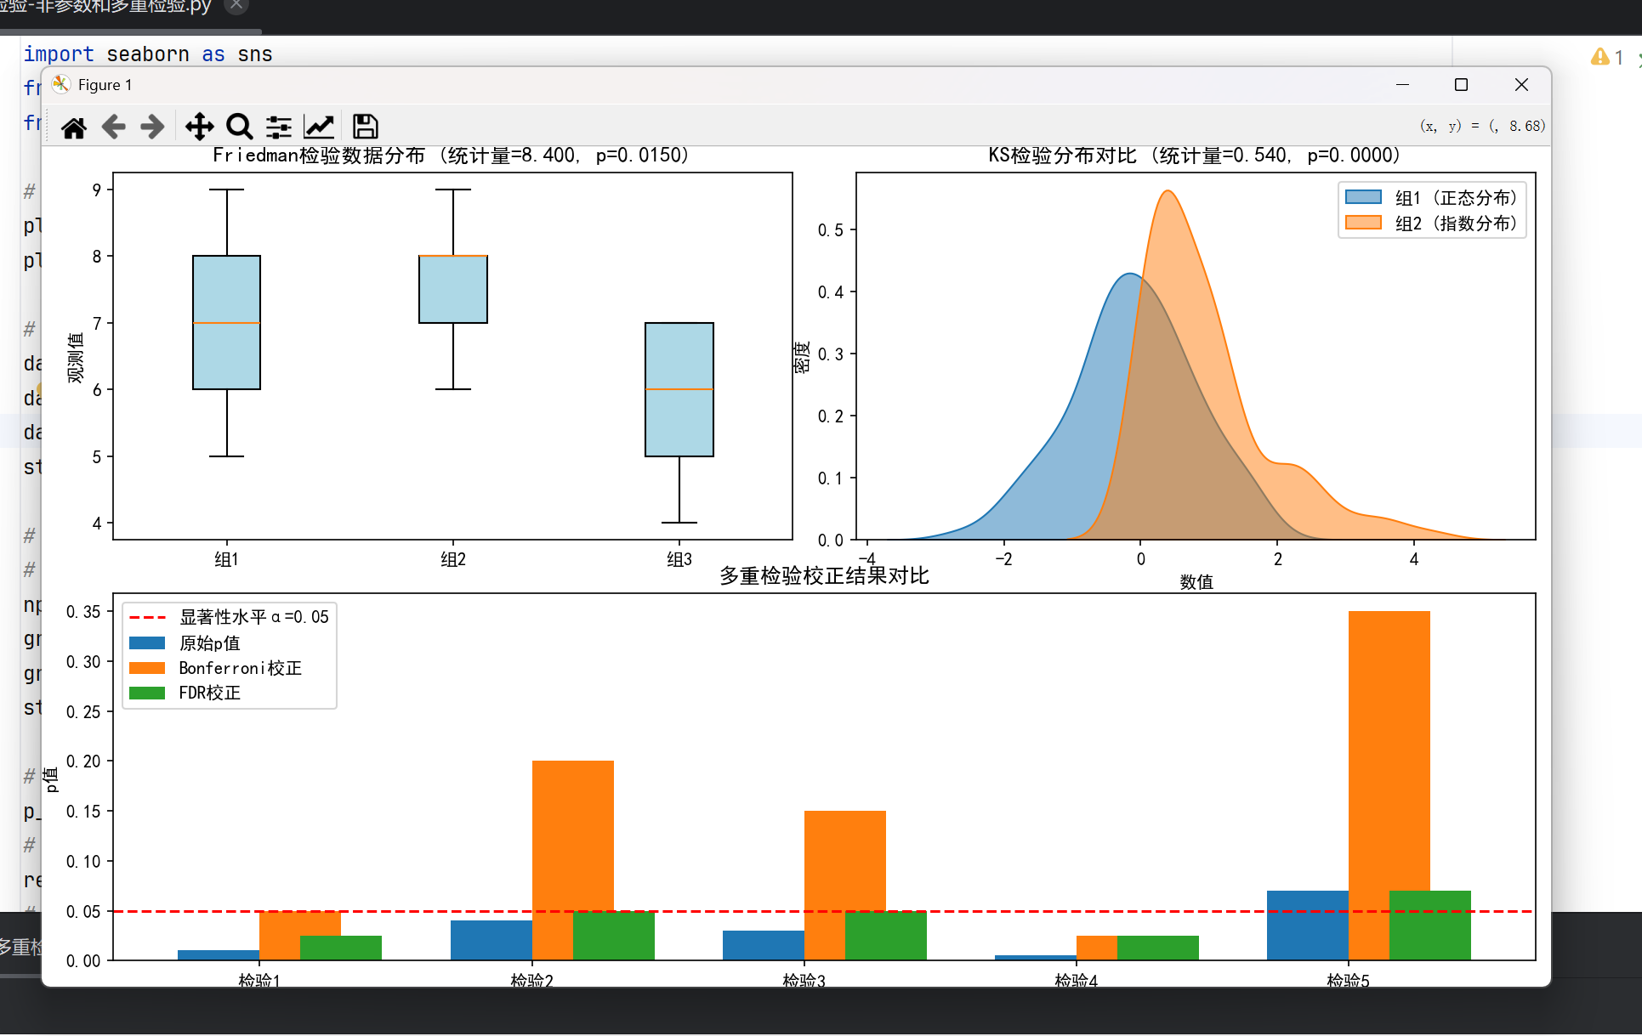The height and width of the screenshot is (1036, 1642).
Task: Click the blue 组1（正态分布）legend swatch
Action: point(1363,198)
